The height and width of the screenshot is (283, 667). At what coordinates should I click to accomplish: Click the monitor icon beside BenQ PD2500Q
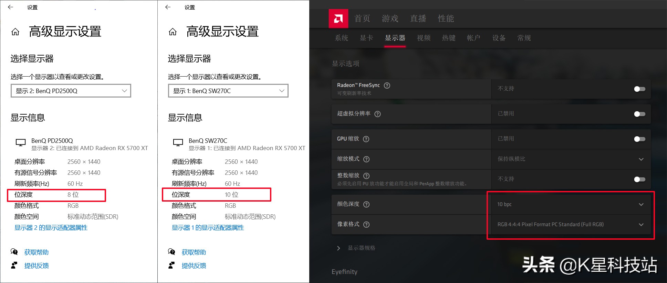[x=21, y=143]
